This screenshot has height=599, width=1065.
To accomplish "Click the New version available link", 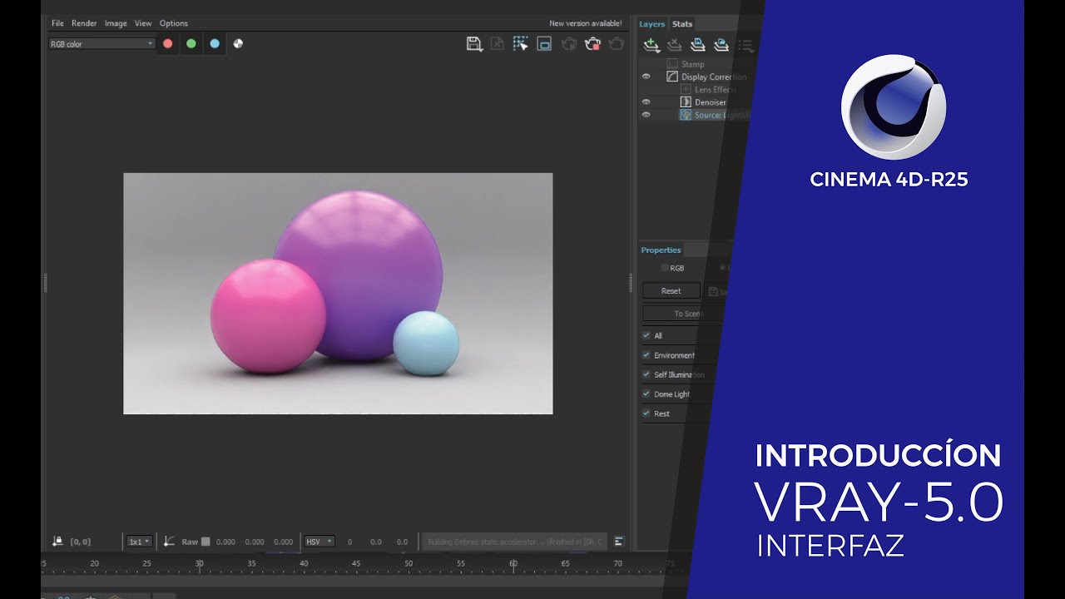I will coord(586,23).
